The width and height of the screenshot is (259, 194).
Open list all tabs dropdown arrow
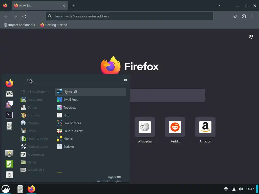[219, 6]
